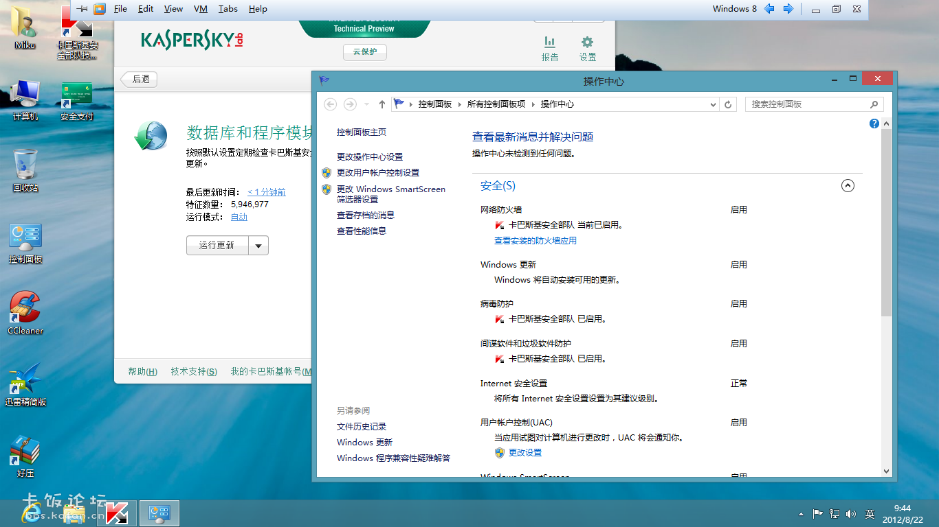
Task: Click the pin icon on the VM toolbar
Action: tap(82, 9)
